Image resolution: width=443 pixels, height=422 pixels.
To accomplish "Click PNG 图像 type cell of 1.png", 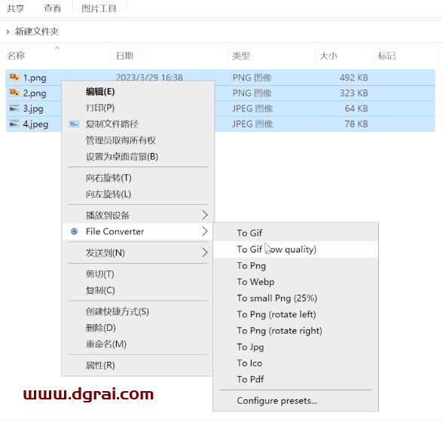I will coord(252,78).
